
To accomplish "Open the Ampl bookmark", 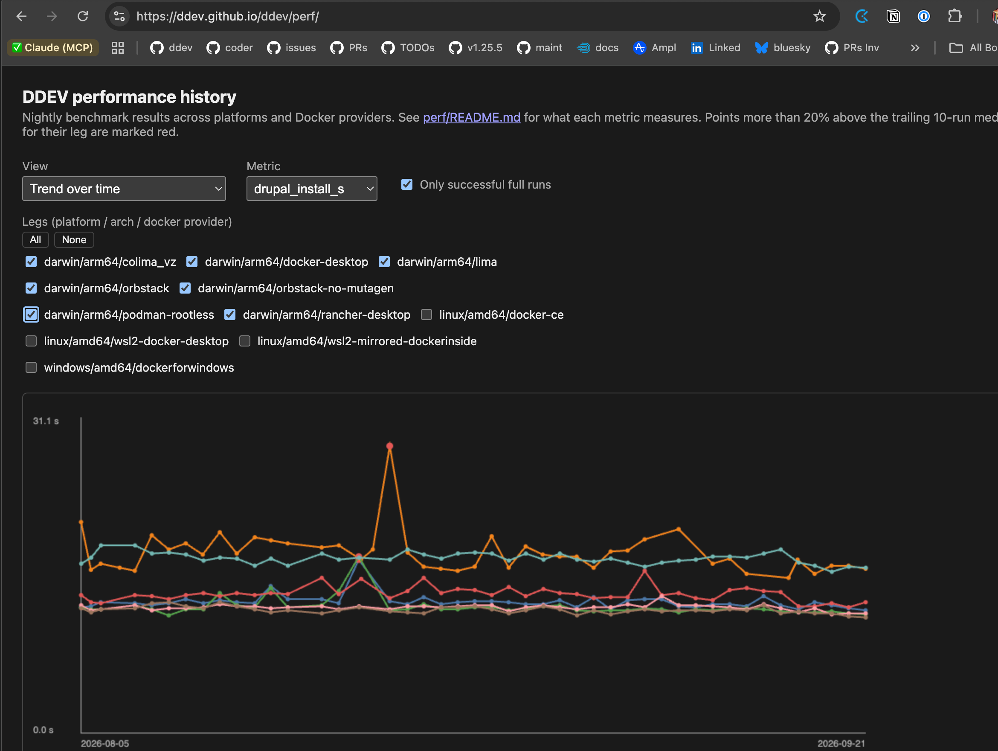I will click(654, 47).
